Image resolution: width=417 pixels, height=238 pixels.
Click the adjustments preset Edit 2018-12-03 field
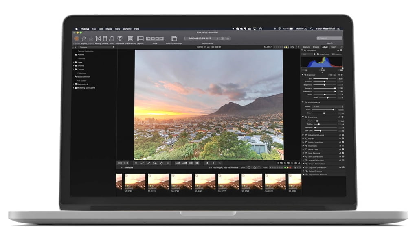click(x=200, y=39)
